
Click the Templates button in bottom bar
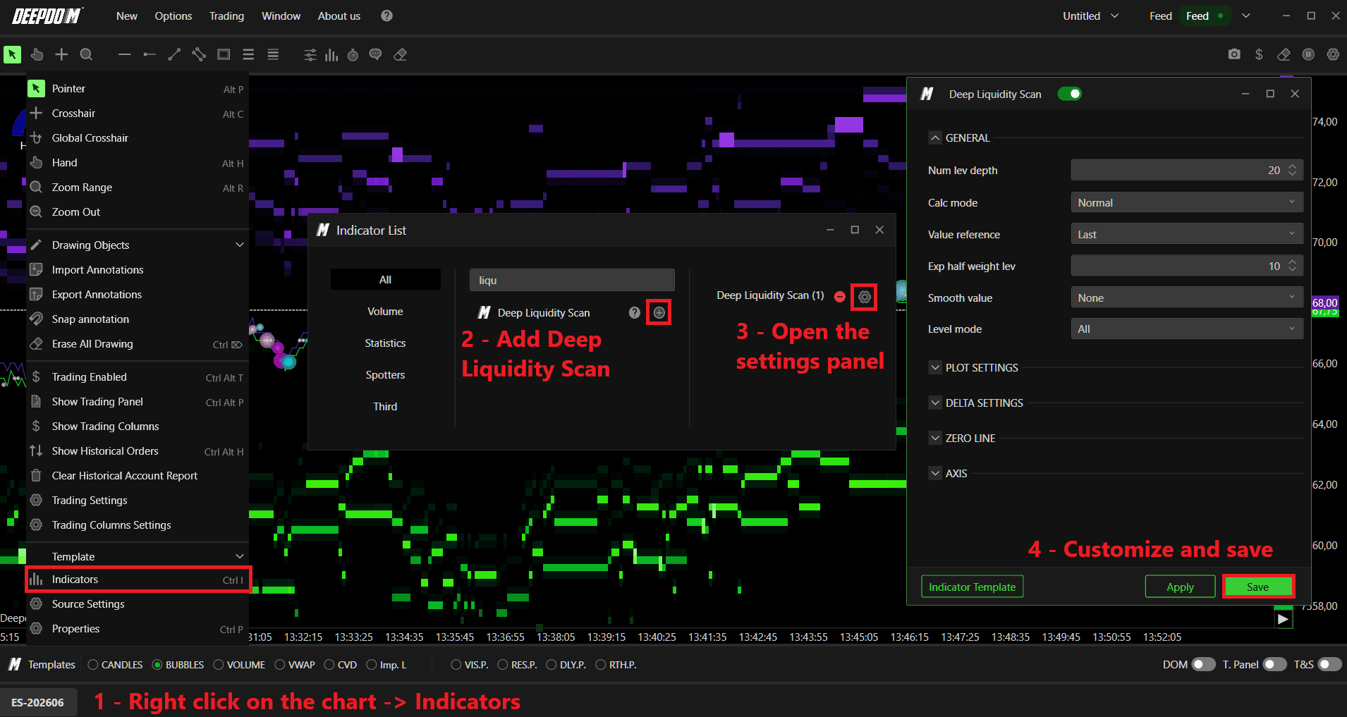pyautogui.click(x=42, y=664)
